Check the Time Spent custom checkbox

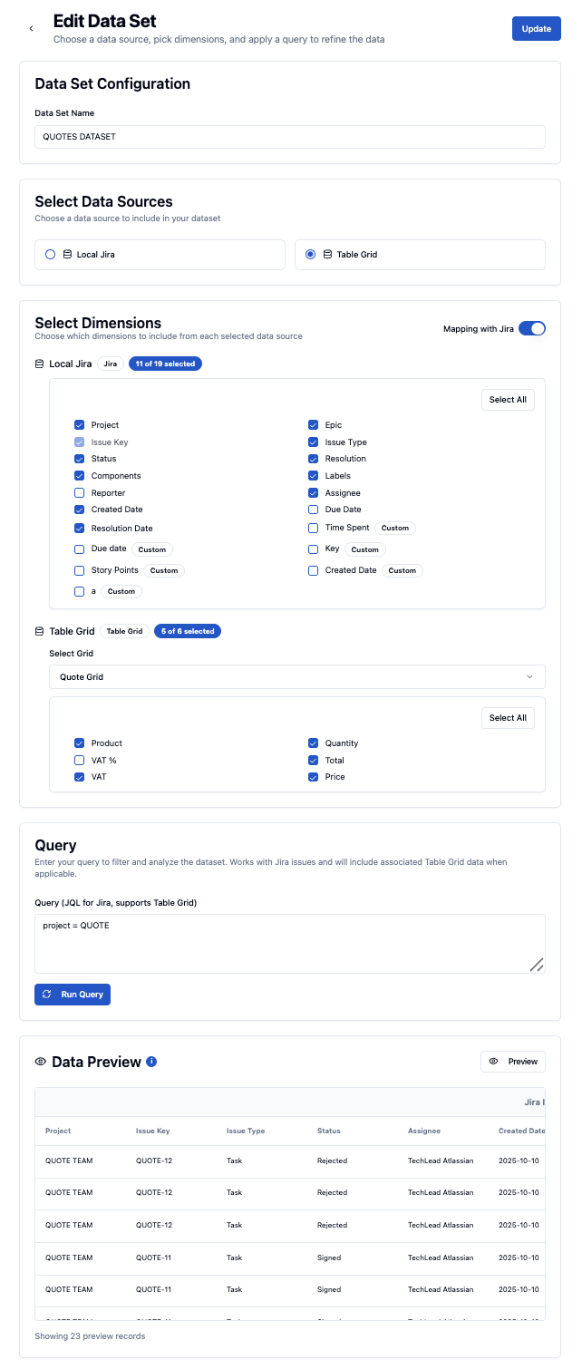[x=314, y=528]
